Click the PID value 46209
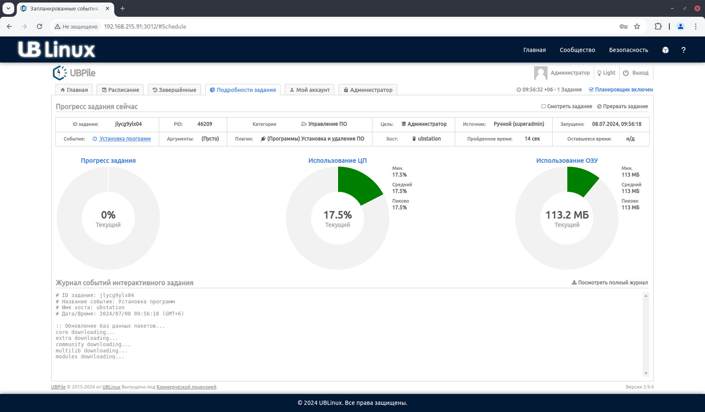This screenshot has width=705, height=412. [x=205, y=124]
